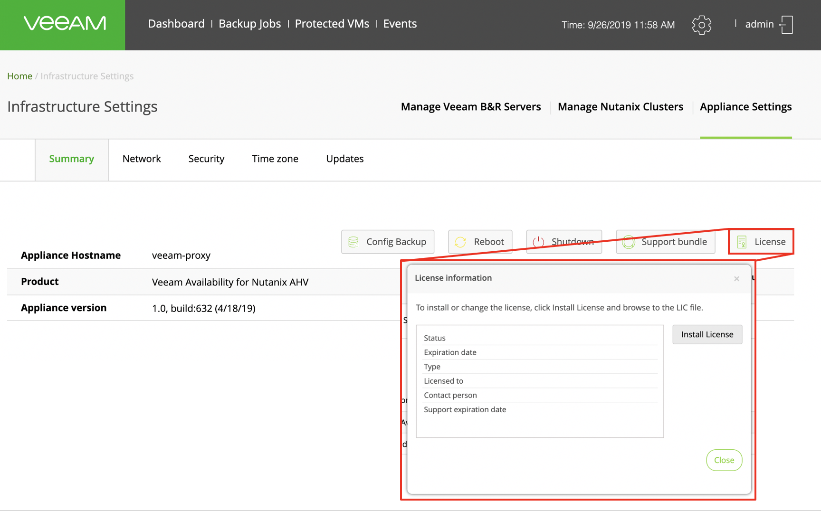This screenshot has height=511, width=821.
Task: Select Appliance Settings tab
Action: (745, 107)
